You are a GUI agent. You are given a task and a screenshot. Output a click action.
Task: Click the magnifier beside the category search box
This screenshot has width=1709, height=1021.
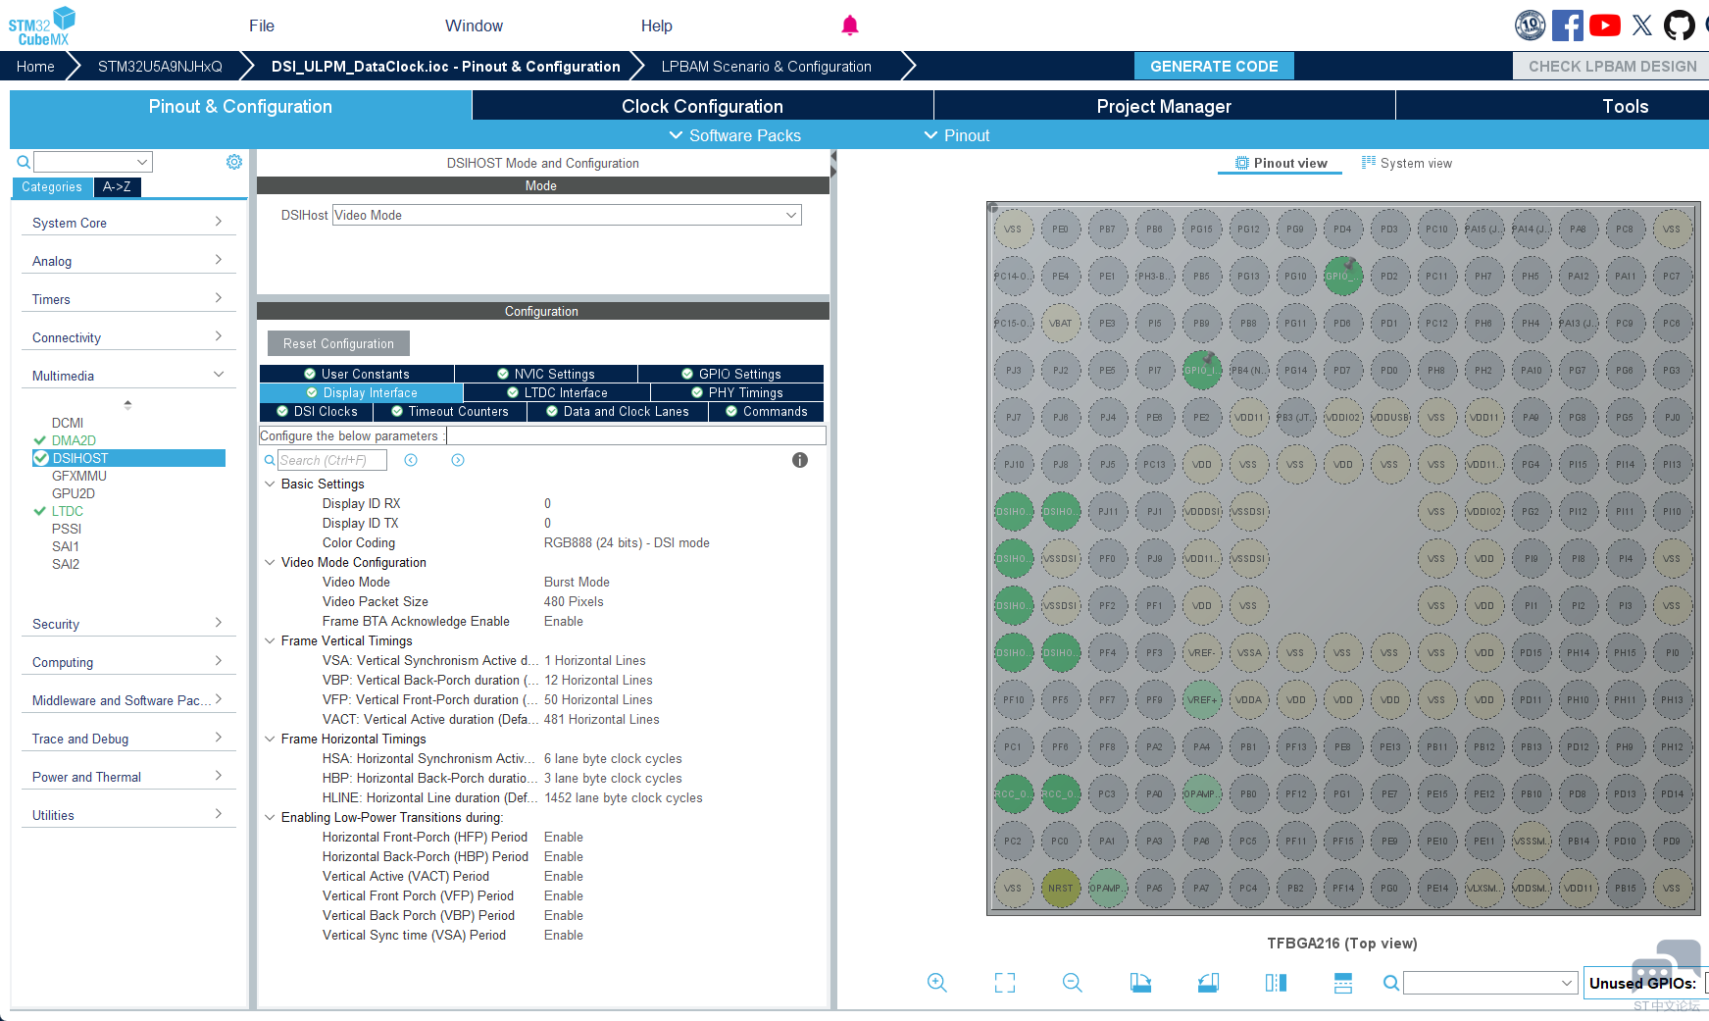[24, 162]
